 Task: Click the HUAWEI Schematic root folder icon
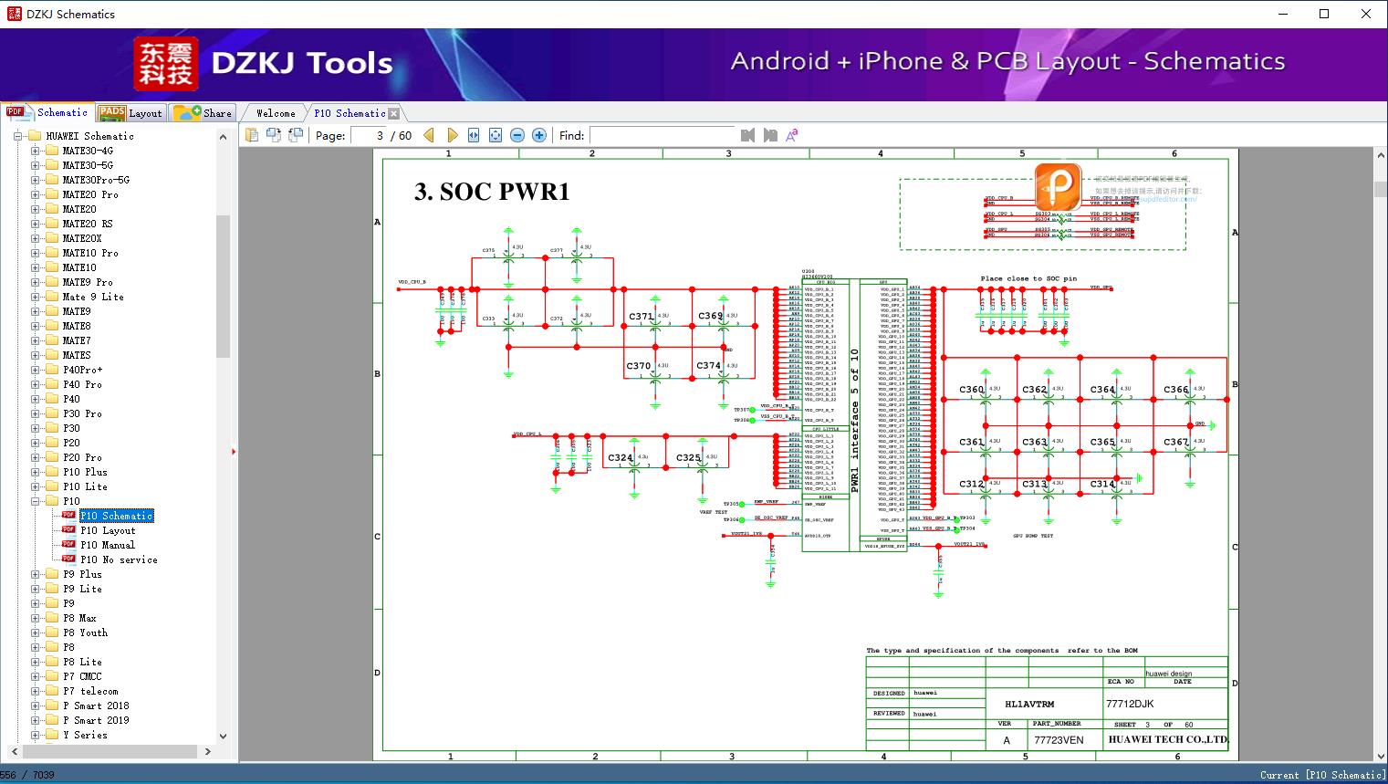[35, 136]
